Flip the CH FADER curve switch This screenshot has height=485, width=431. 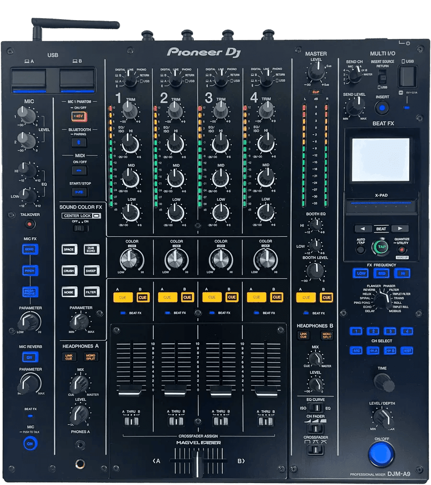tap(316, 429)
